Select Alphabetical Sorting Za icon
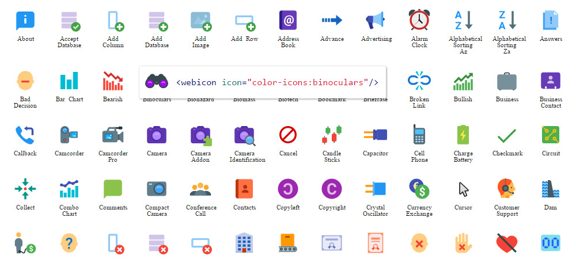This screenshot has height=259, width=576. [507, 20]
